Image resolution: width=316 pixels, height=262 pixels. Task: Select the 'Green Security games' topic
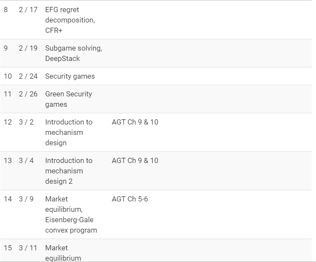pos(69,99)
